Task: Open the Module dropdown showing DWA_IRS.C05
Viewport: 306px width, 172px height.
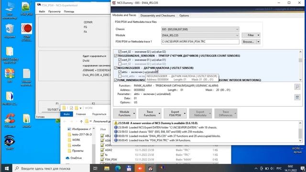Action: point(200,35)
